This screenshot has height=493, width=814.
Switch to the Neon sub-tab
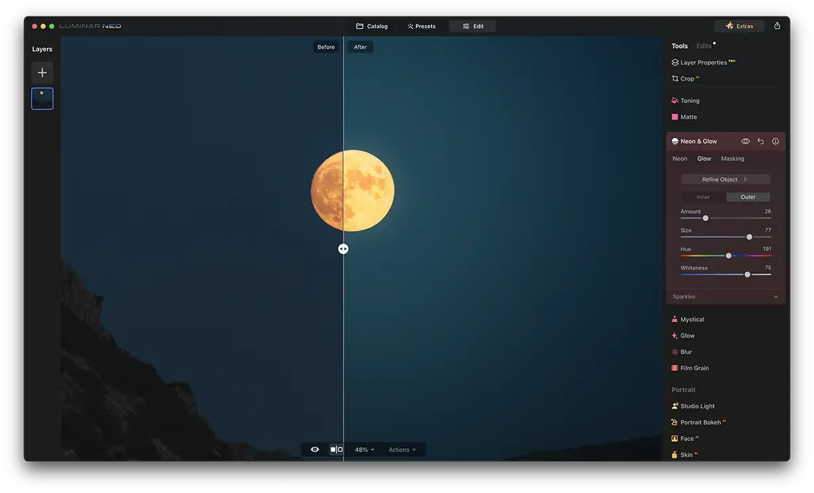click(x=680, y=159)
